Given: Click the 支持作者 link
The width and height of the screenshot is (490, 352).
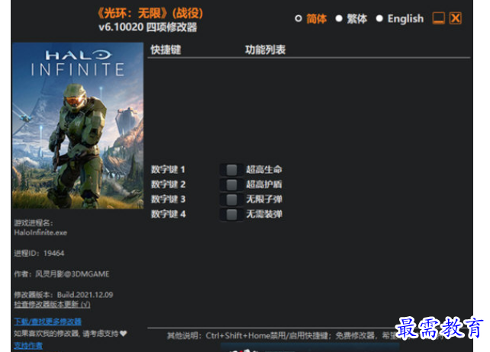Looking at the screenshot, I should [28, 345].
